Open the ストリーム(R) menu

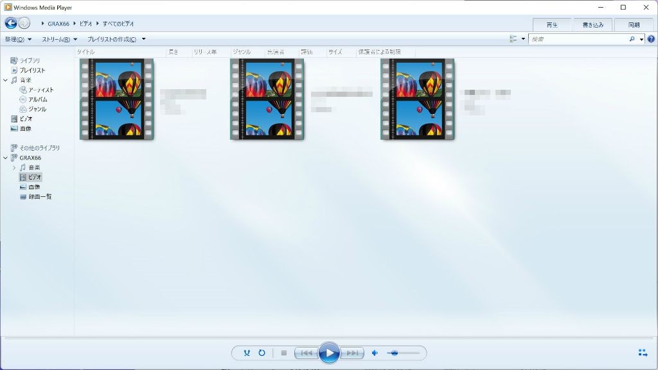59,39
